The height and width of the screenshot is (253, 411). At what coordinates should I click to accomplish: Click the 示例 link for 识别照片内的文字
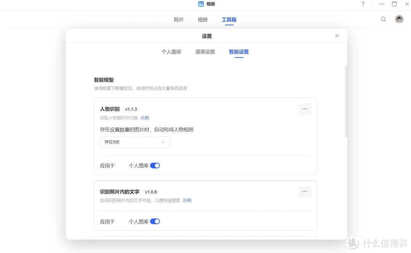click(x=187, y=200)
